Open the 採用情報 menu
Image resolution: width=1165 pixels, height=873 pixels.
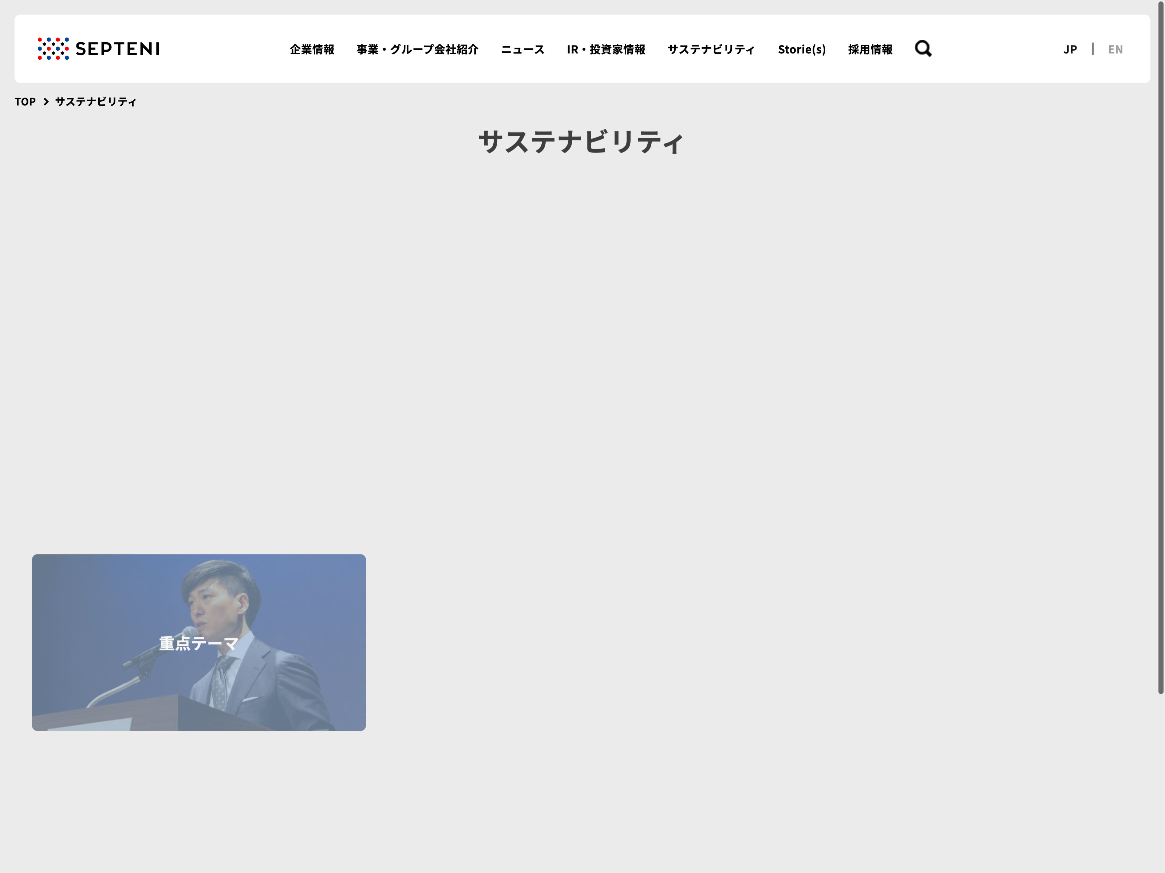click(870, 49)
